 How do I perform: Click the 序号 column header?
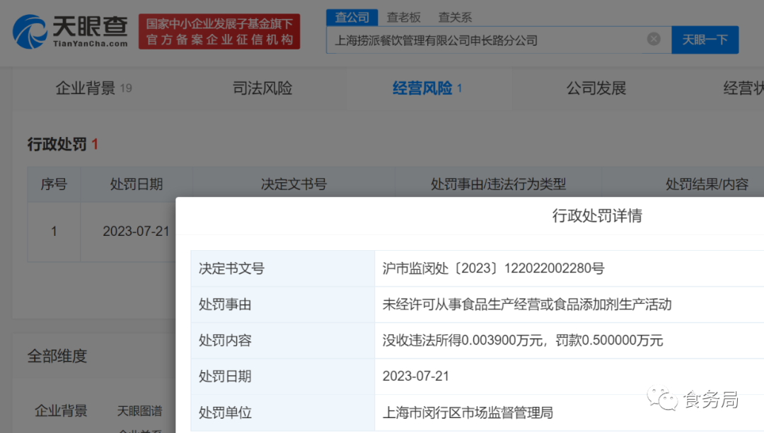[54, 184]
